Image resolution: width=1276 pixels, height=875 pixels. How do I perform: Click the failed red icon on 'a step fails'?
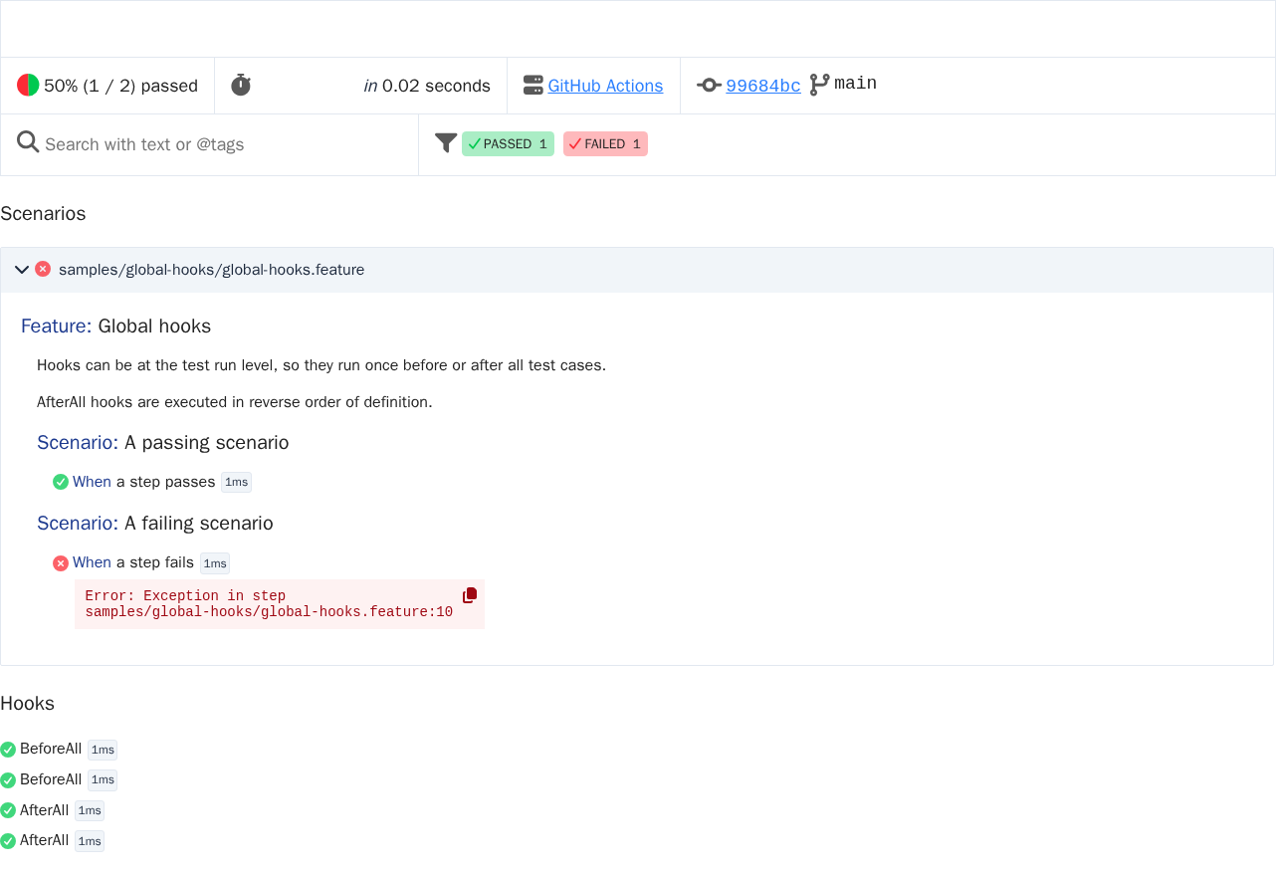pyautogui.click(x=61, y=563)
